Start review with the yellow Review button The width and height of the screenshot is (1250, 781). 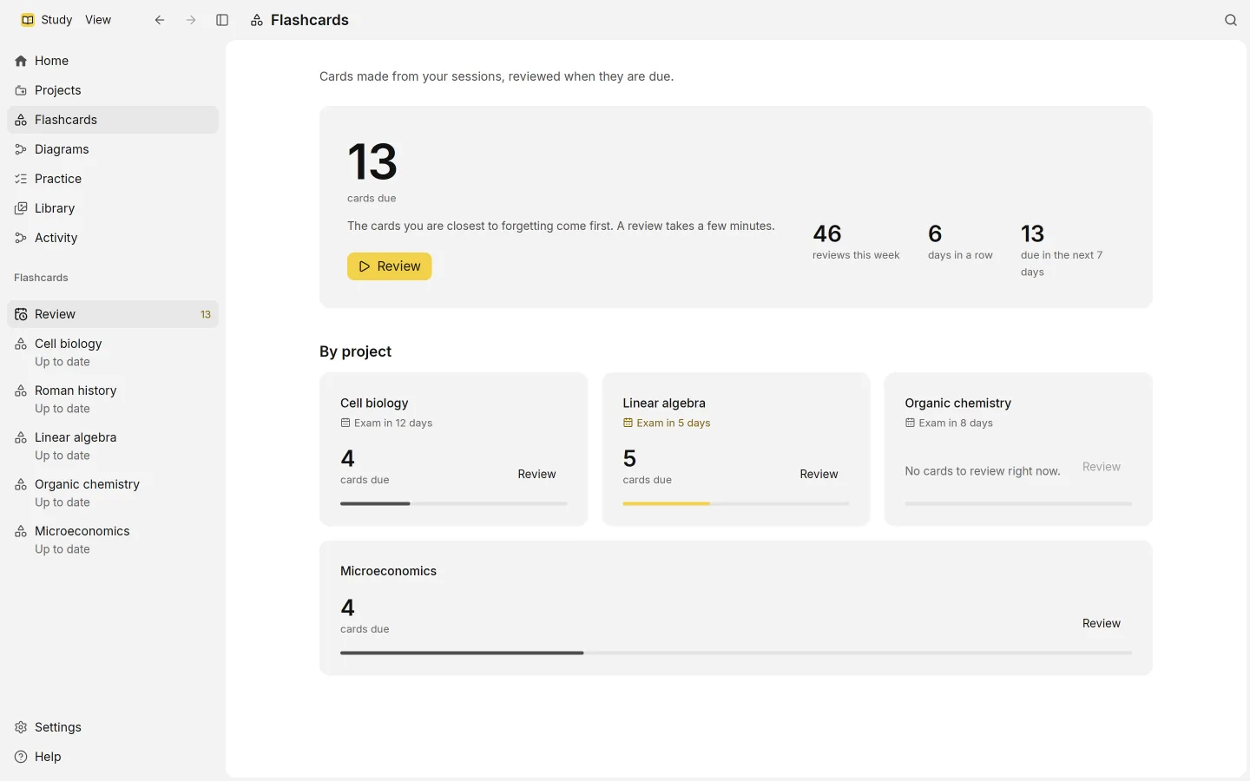390,266
